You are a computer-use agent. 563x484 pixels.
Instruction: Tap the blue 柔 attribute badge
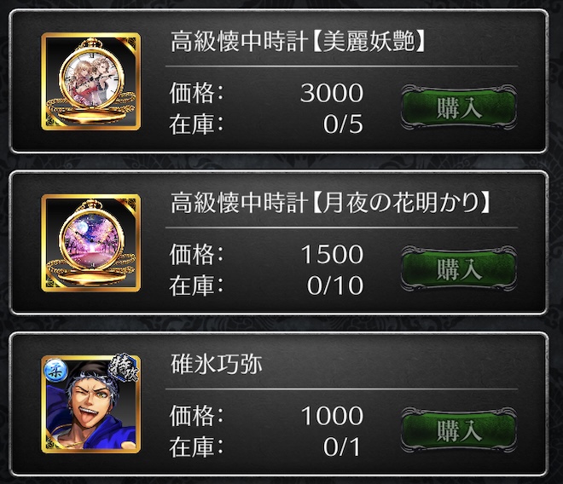pos(56,370)
